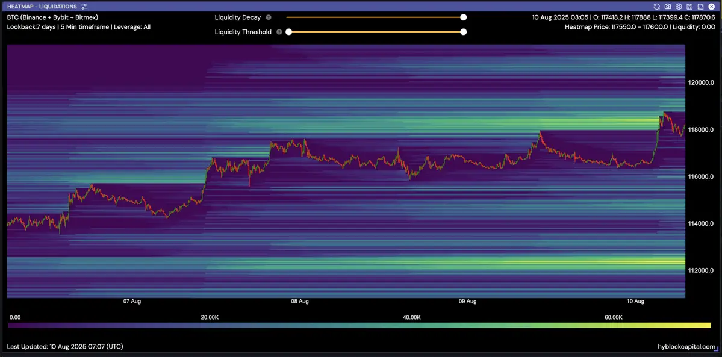Image resolution: width=722 pixels, height=357 pixels.
Task: Click the 09 Aug date label
Action: (x=468, y=301)
